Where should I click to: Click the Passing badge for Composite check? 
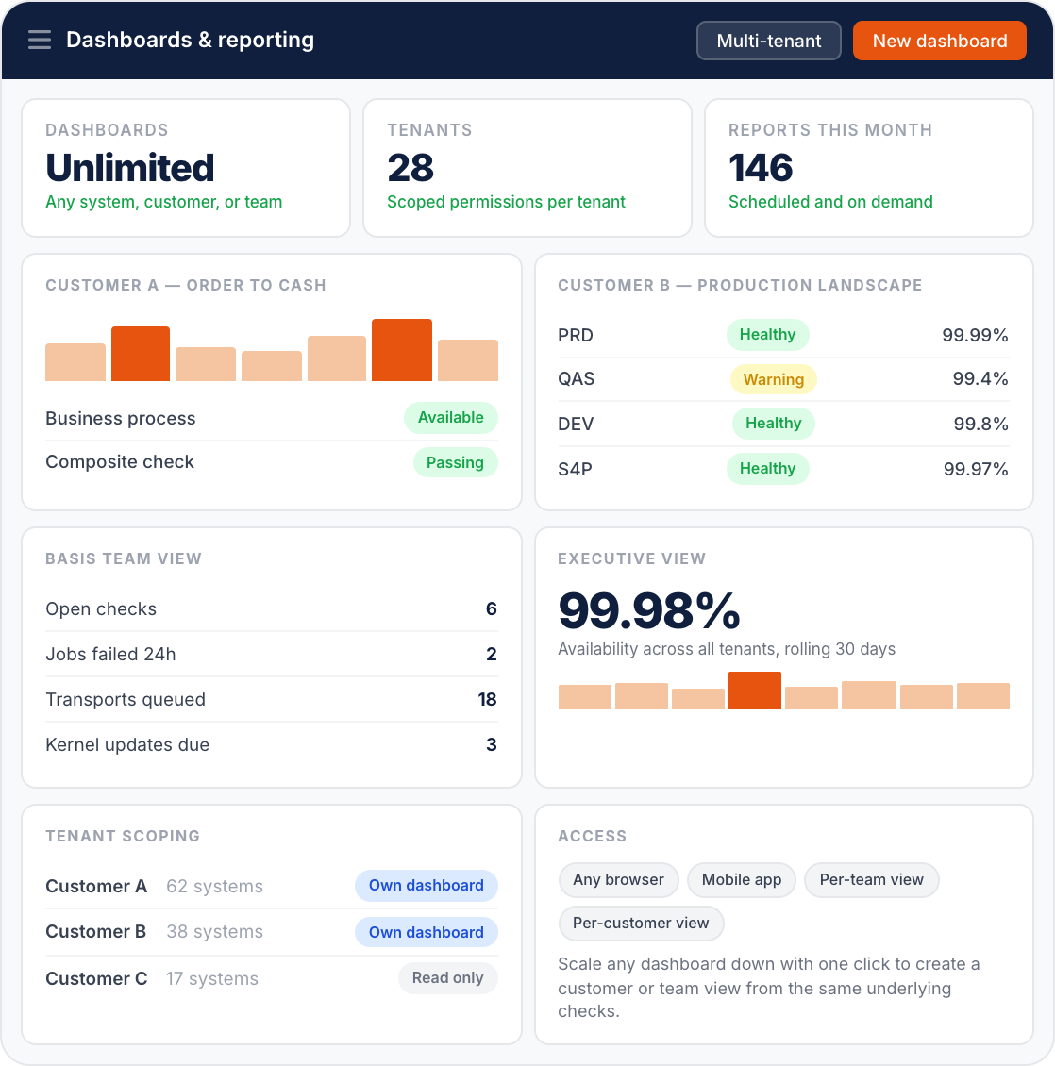tap(455, 462)
